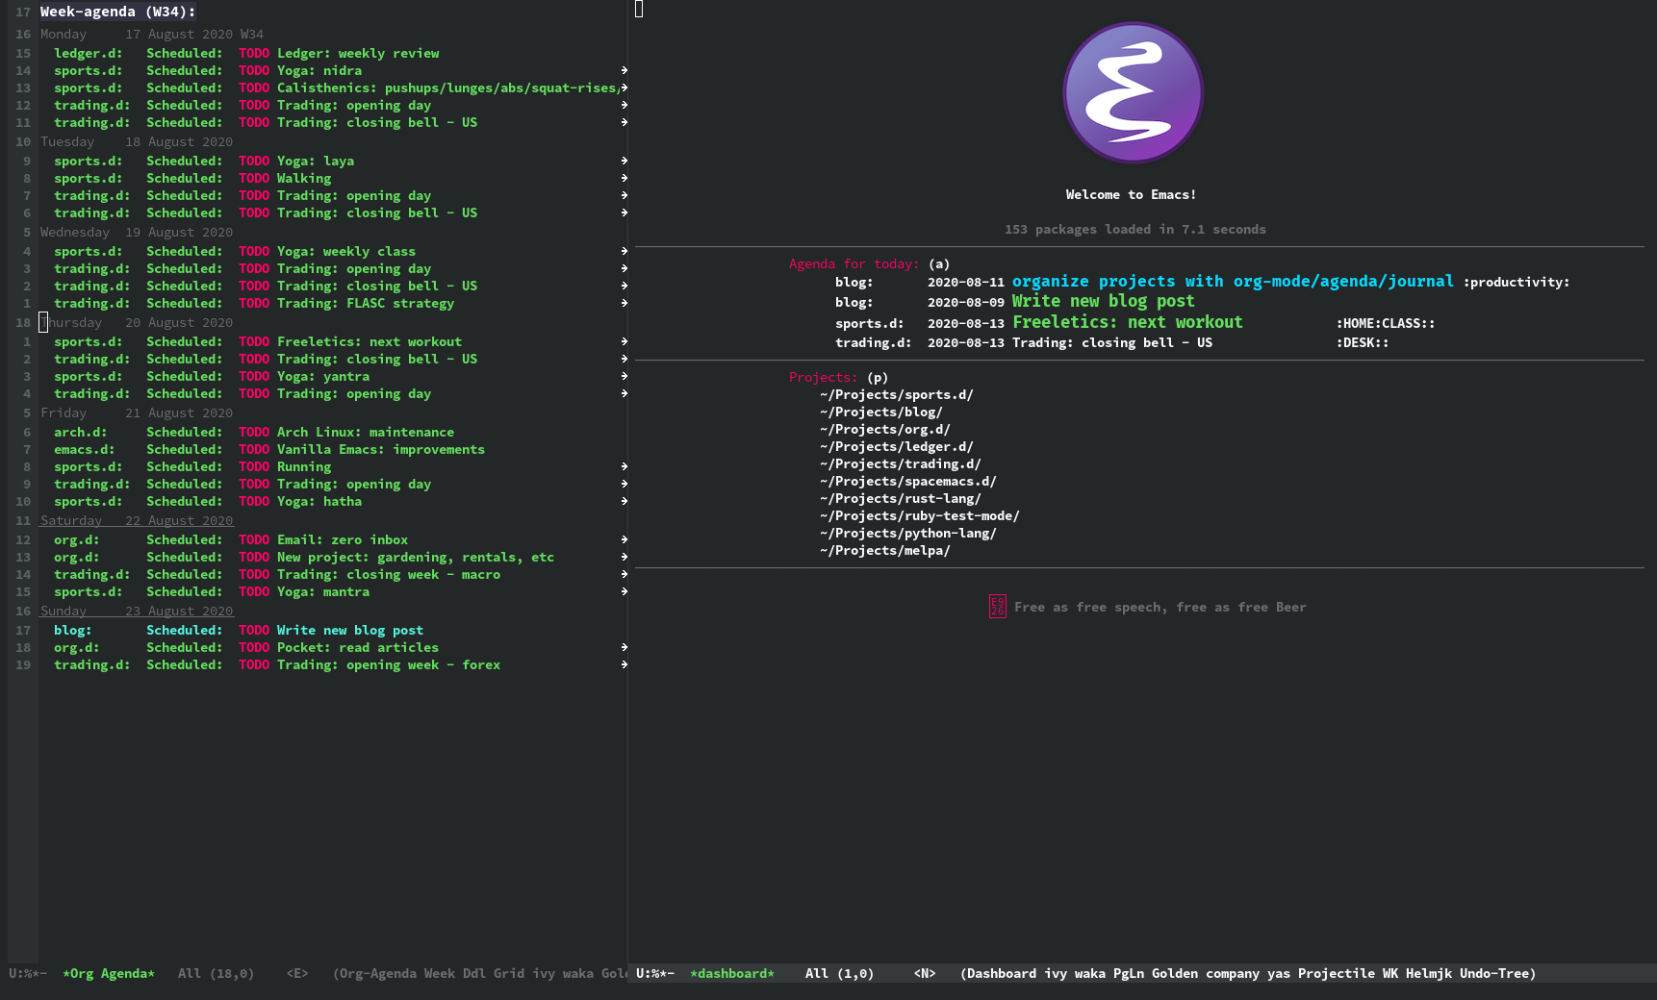Click the purple Emacs logo on the dashboard
Image resolution: width=1657 pixels, height=1000 pixels.
tap(1133, 92)
